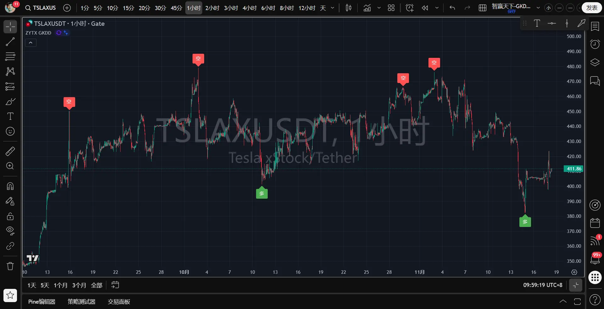The image size is (604, 309).
Task: Switch to the 45分 timeframe
Action: pyautogui.click(x=176, y=8)
